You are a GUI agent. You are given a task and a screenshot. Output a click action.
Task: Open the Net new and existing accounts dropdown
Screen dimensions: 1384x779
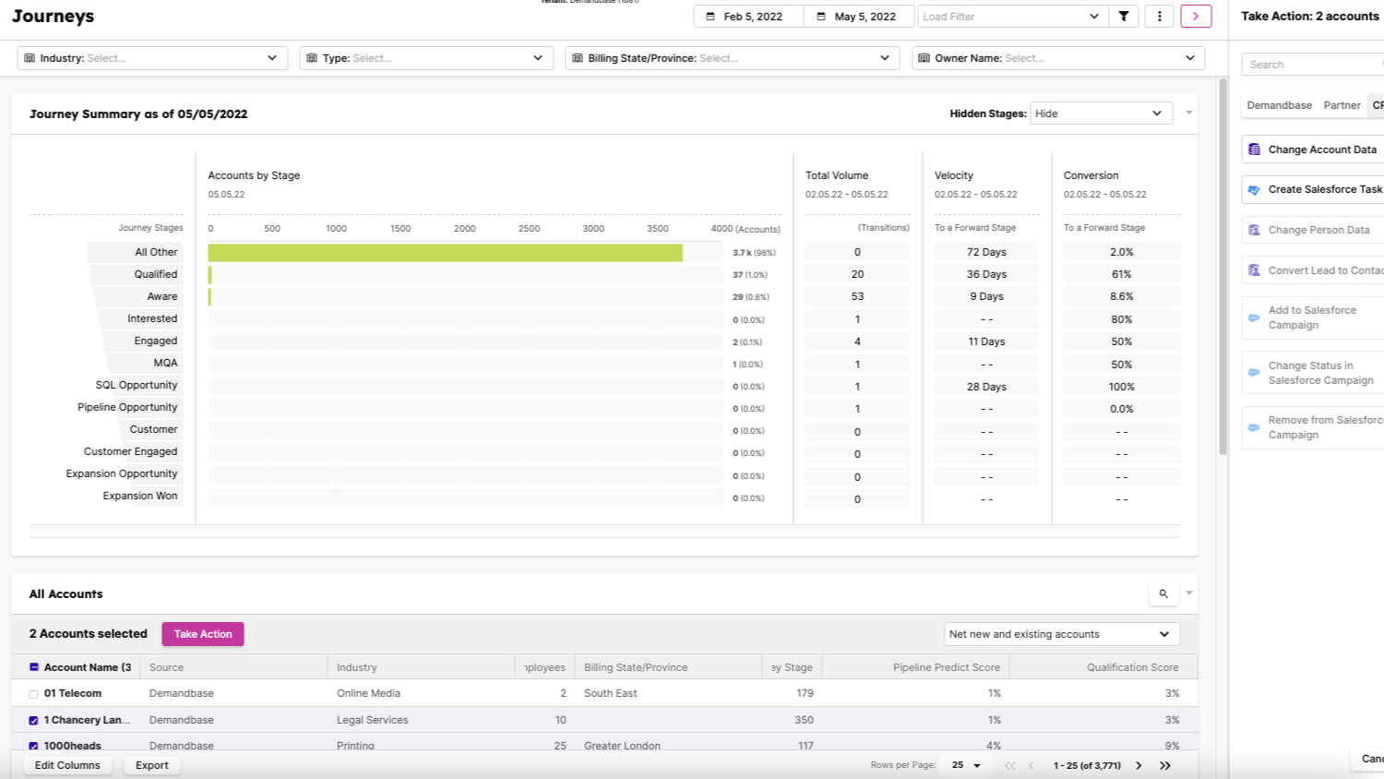1061,634
